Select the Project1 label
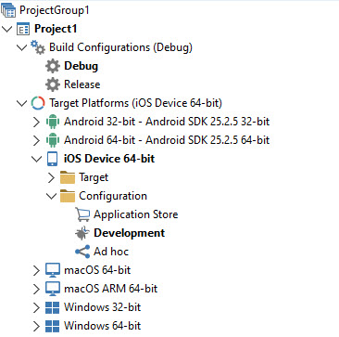 point(56,29)
